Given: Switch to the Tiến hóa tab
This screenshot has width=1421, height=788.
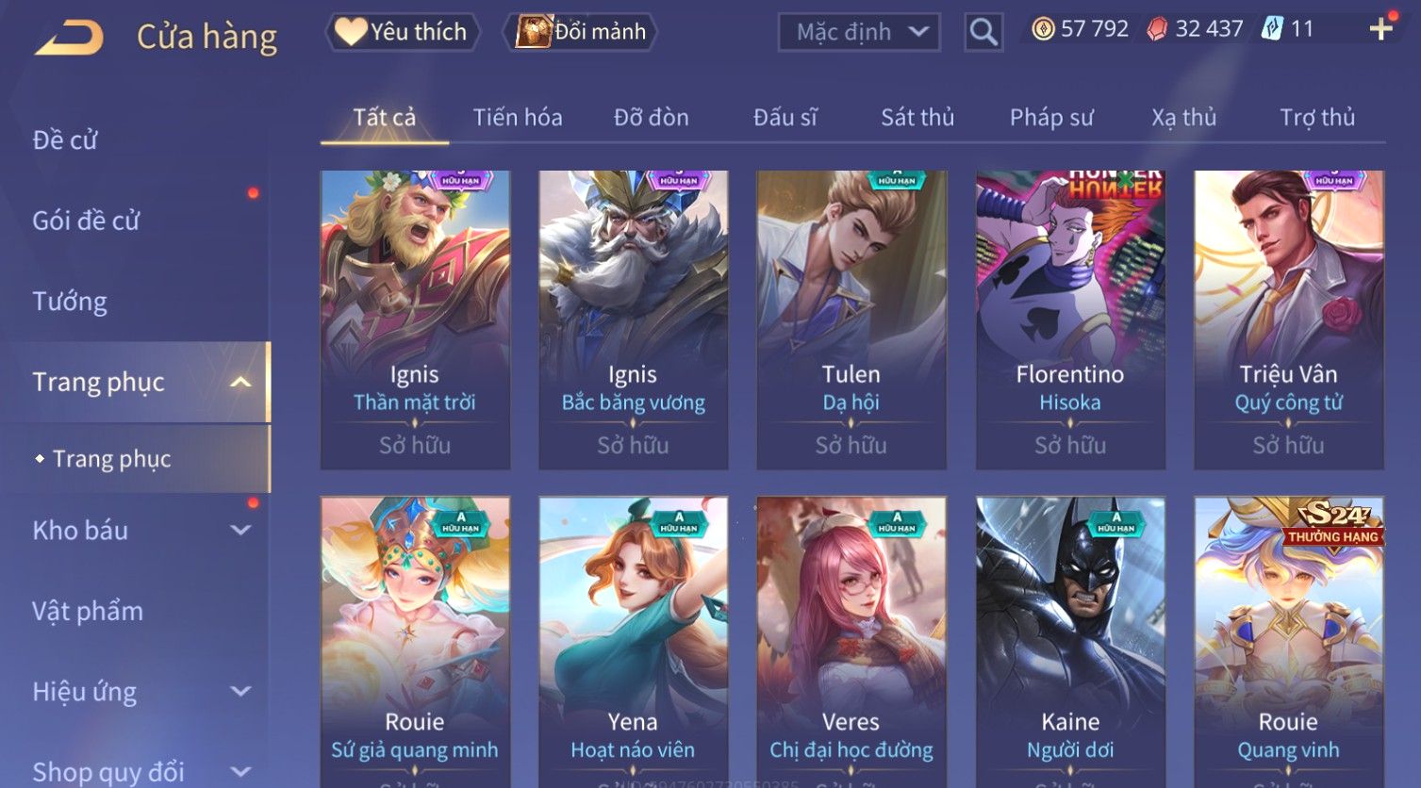Looking at the screenshot, I should point(518,118).
